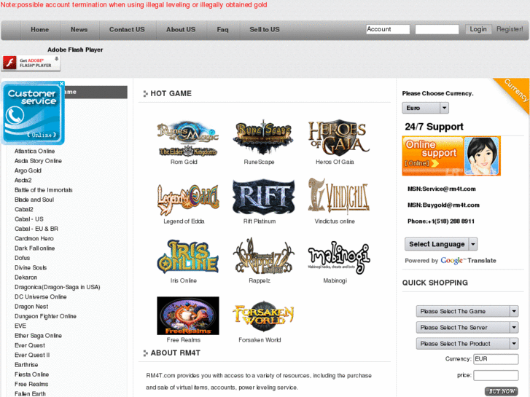Select DC Universe Online in list
The image size is (530, 397).
[x=41, y=297]
